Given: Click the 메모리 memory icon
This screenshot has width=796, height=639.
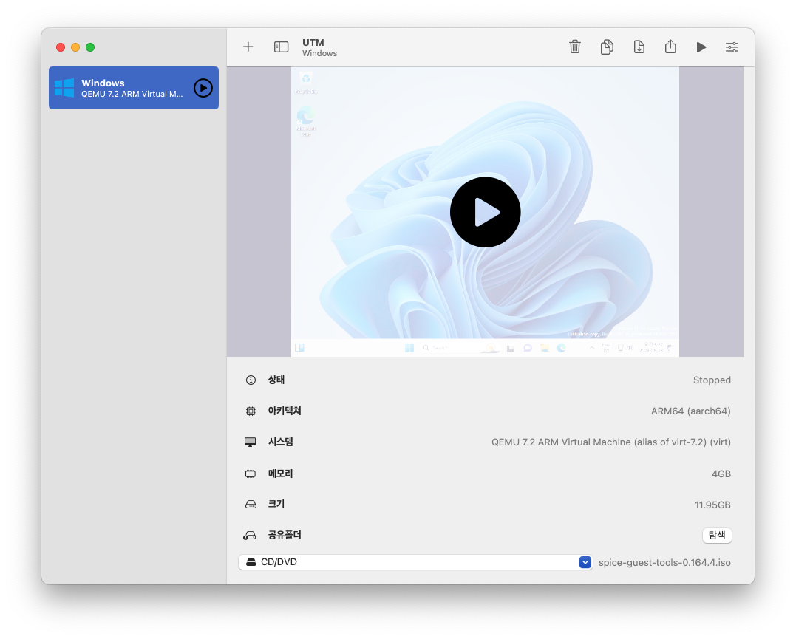Looking at the screenshot, I should pos(251,474).
